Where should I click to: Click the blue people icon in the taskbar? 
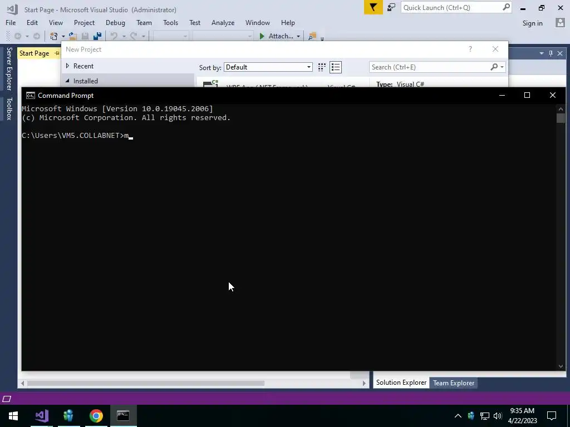click(68, 415)
